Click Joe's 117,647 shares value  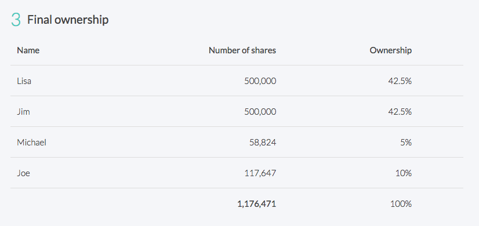260,173
